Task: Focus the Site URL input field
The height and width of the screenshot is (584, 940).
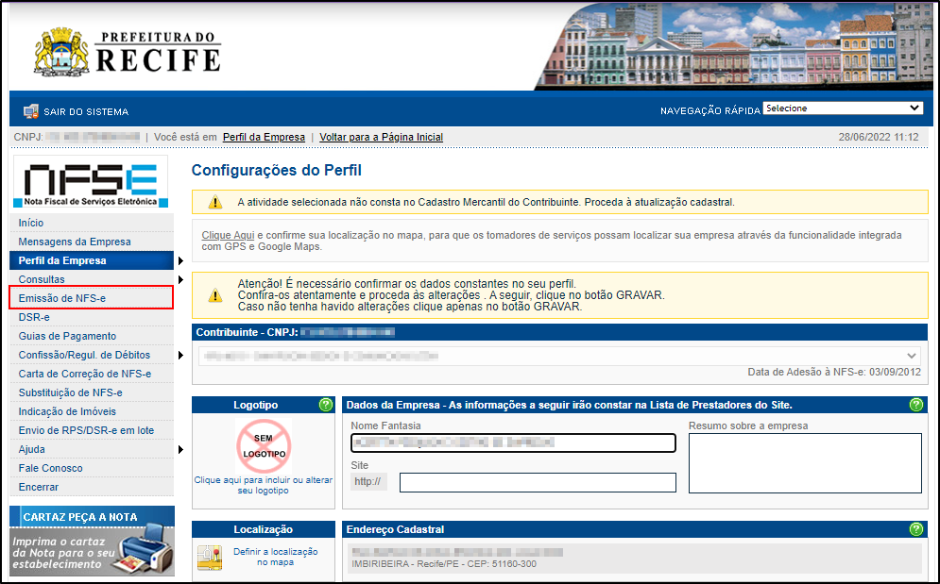Action: tap(538, 483)
